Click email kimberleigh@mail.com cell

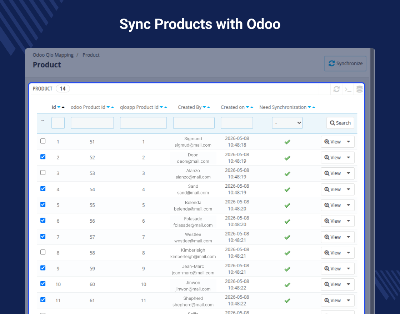pos(193,257)
